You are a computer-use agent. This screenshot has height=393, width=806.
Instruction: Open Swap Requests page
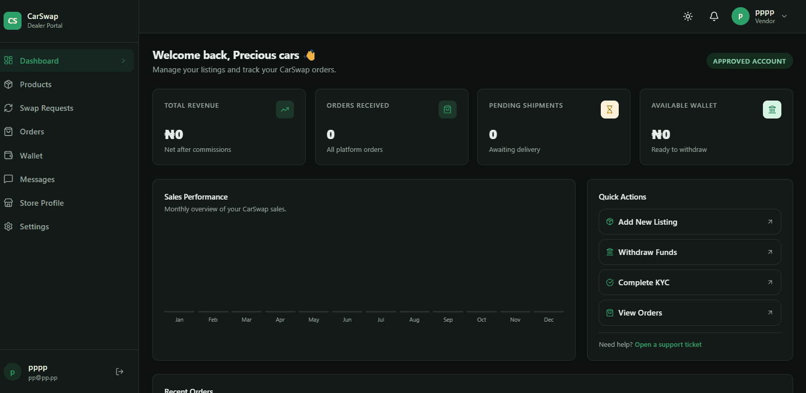pos(67,108)
